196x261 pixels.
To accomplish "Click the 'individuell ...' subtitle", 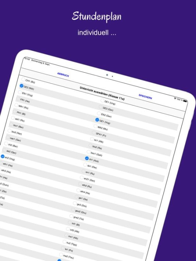I will [97, 33].
